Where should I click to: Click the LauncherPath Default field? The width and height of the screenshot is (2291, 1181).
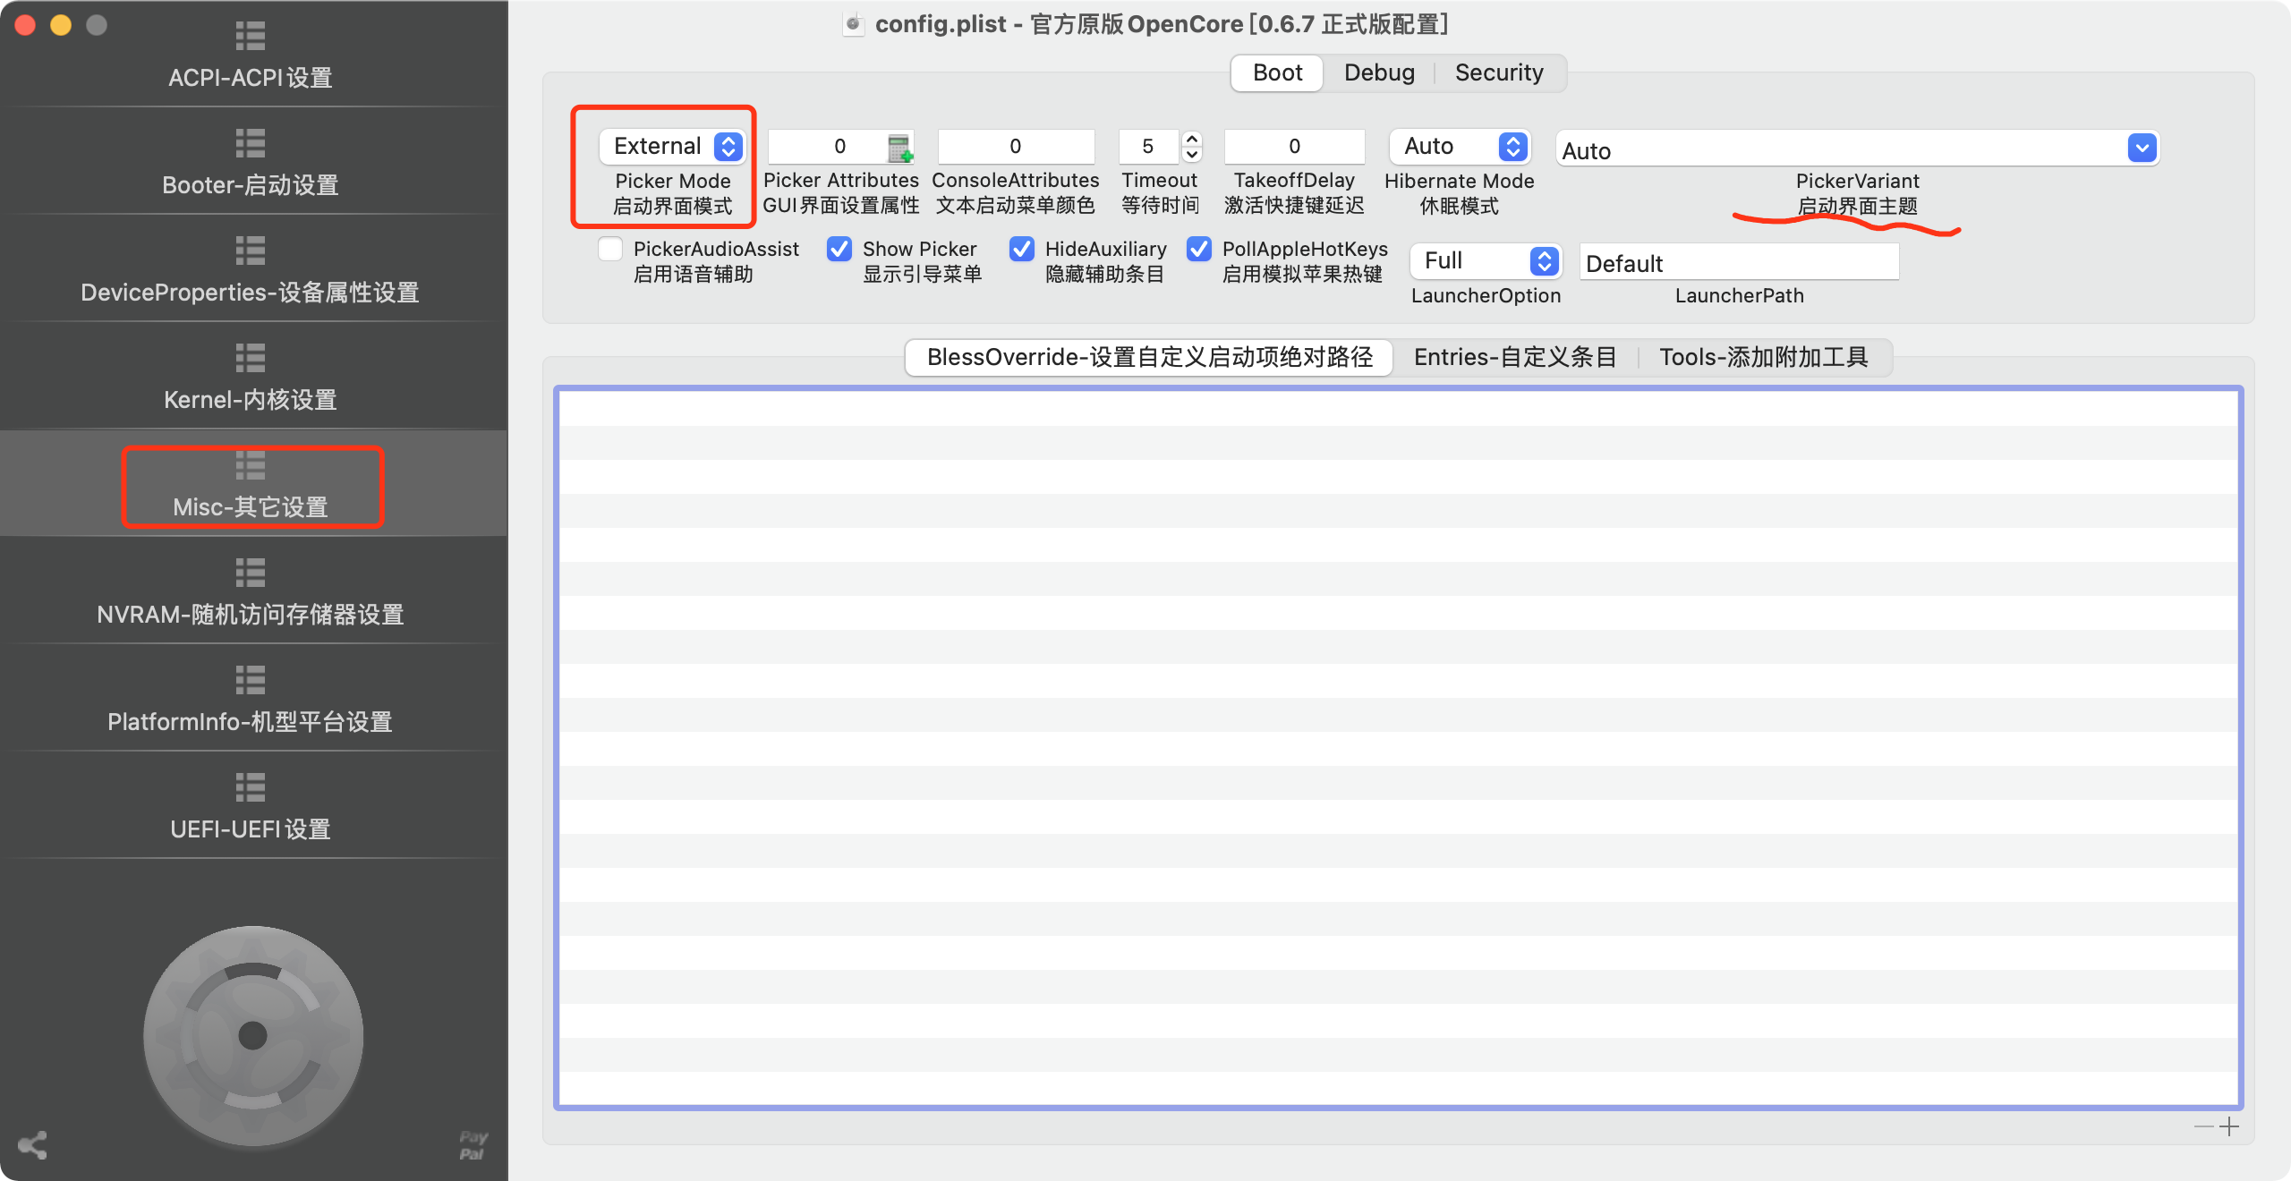[x=1739, y=262]
